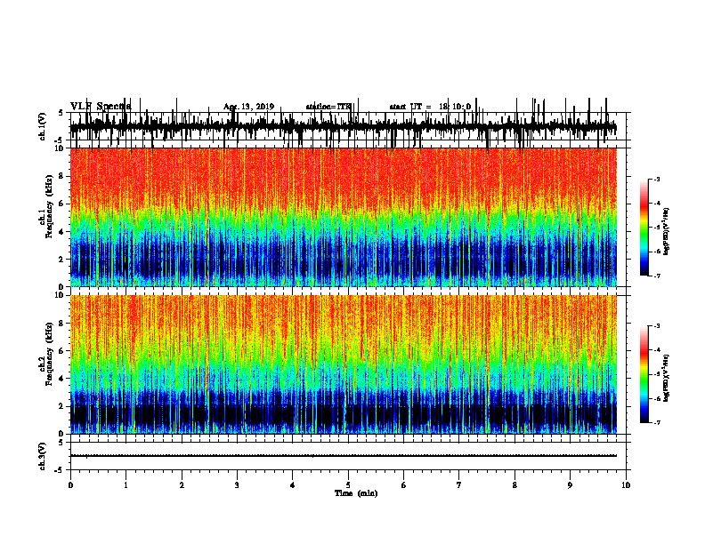Click the flat ch.3 voltage trace
The height and width of the screenshot is (544, 705).
coord(343,456)
